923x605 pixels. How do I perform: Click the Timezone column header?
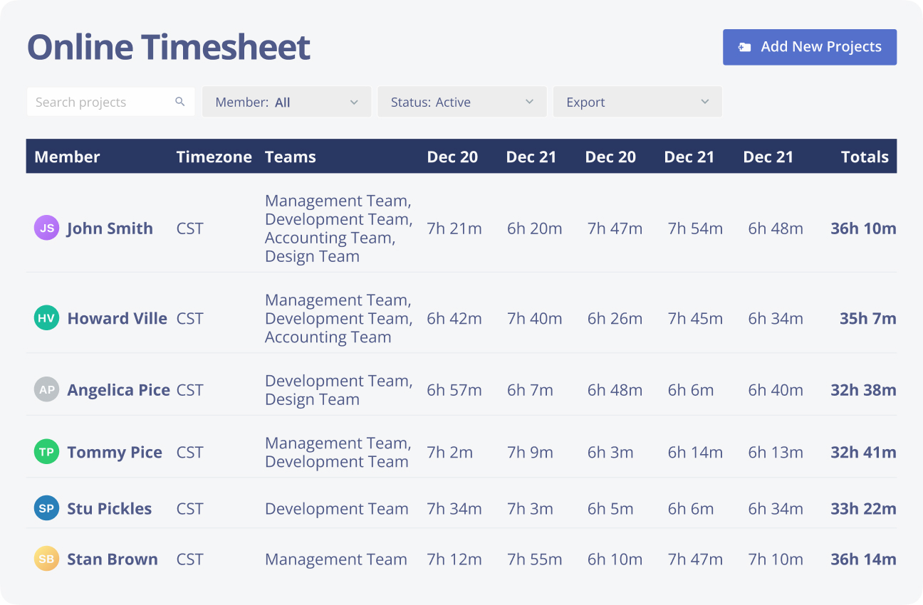pos(214,157)
